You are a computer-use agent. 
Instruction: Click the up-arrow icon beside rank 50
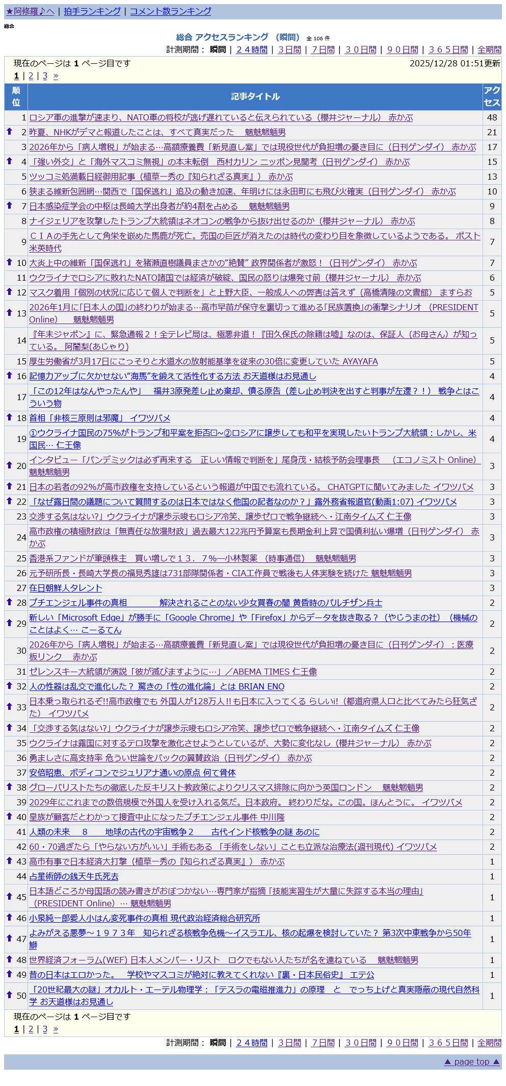pos(9,995)
